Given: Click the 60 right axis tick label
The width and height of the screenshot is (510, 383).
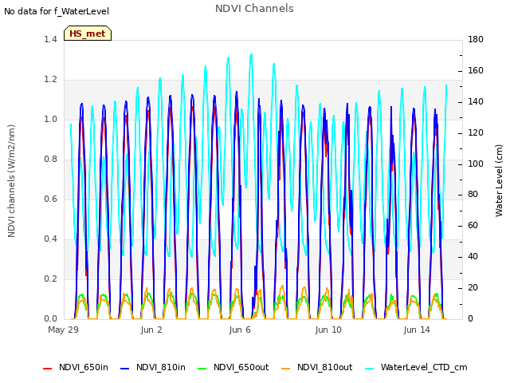Looking at the screenshot, I should click(x=473, y=226).
